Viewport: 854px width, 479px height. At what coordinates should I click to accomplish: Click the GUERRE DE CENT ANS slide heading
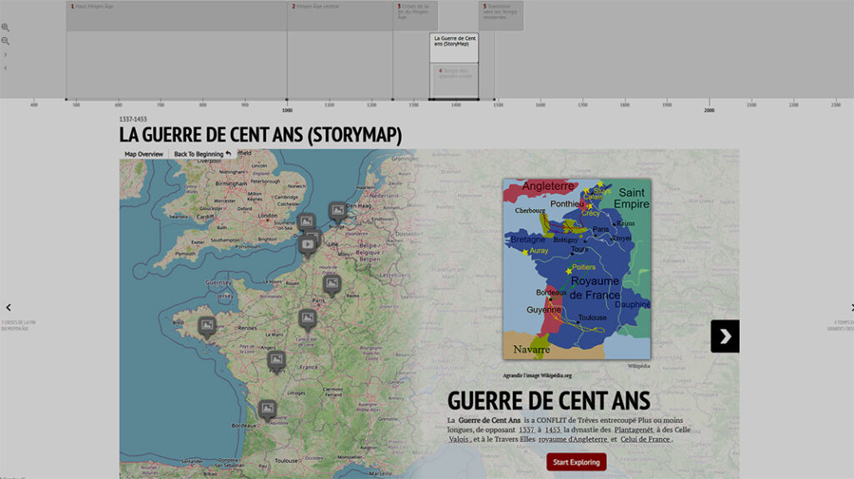click(549, 401)
